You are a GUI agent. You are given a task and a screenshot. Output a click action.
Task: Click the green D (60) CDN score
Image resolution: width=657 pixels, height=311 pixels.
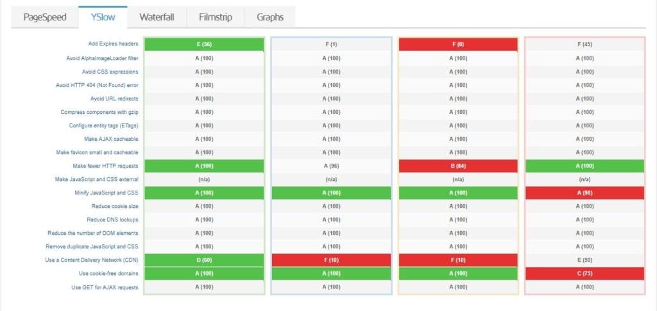click(x=204, y=260)
